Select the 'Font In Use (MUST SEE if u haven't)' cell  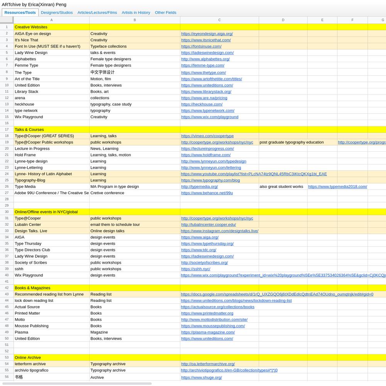(51, 46)
